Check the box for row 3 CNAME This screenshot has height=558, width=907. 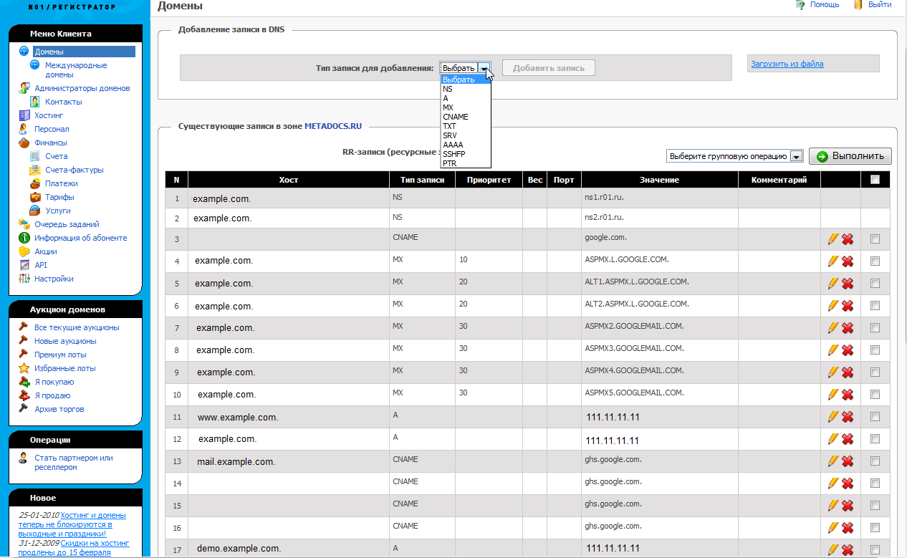click(x=875, y=240)
